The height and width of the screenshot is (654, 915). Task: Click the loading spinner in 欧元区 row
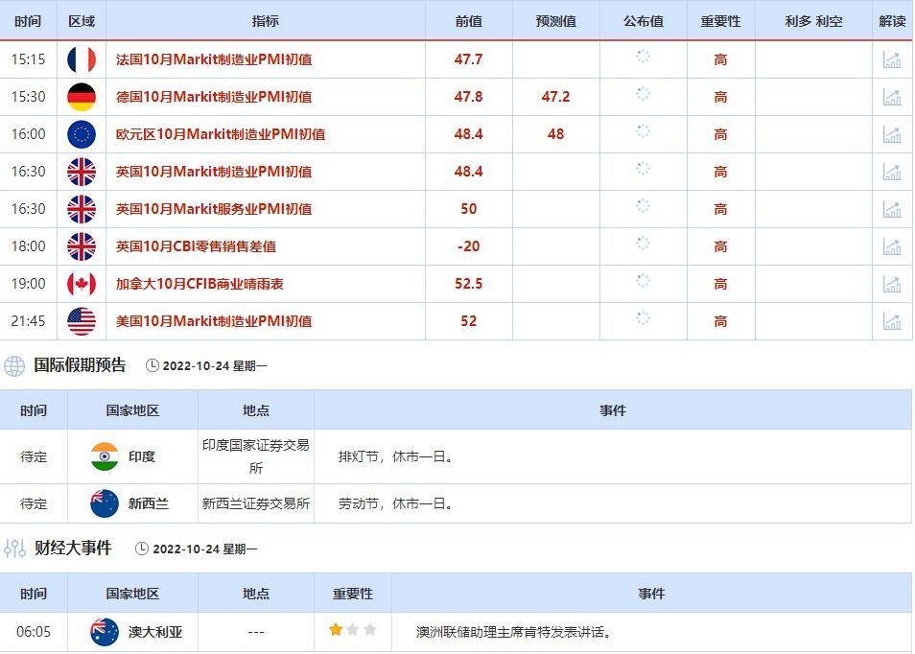tap(643, 131)
